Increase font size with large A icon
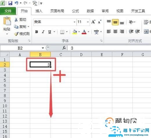Screen dimensions: 151x138 pyautogui.click(x=94, y=22)
